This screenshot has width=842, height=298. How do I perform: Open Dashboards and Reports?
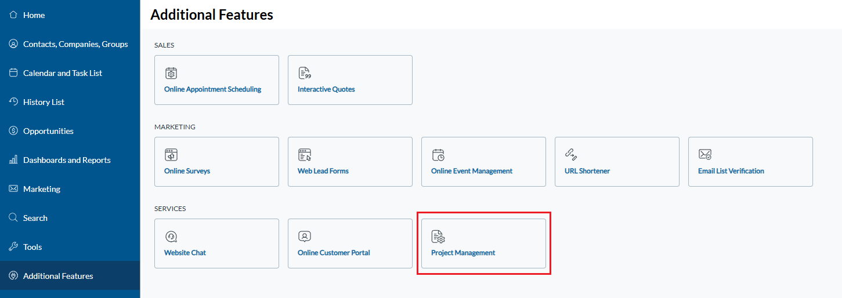point(70,160)
